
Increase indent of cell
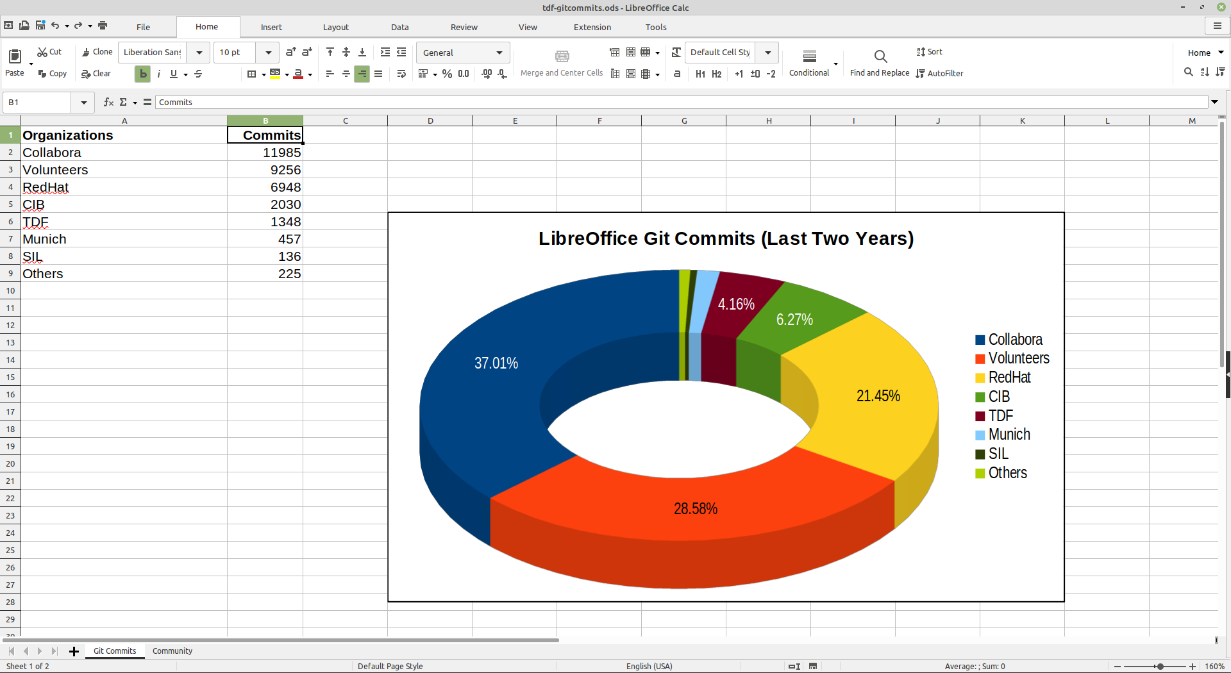point(385,52)
